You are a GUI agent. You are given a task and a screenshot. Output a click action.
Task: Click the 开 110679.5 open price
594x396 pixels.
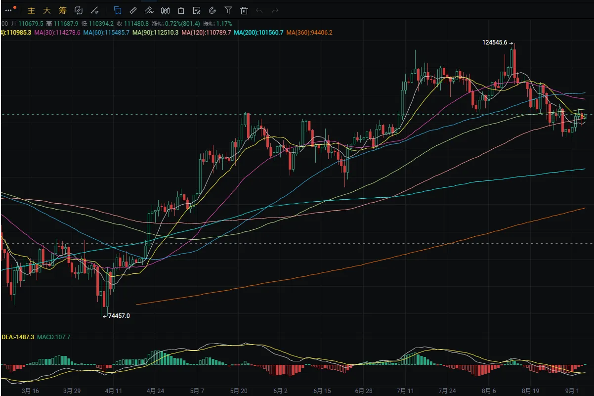click(27, 23)
